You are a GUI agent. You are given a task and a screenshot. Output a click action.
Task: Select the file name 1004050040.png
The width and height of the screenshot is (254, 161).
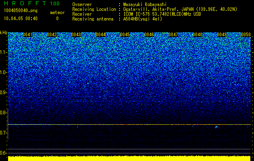tap(21, 11)
